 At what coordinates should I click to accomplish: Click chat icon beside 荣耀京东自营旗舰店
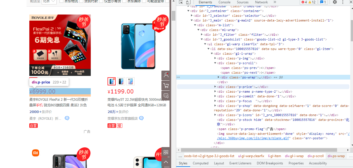pos(141,118)
